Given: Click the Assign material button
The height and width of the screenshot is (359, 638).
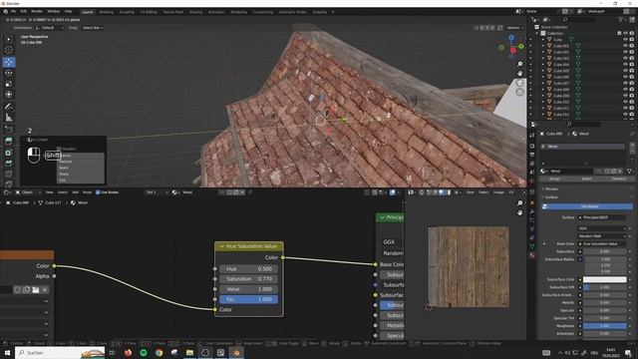Looking at the screenshot, I should 554,179.
